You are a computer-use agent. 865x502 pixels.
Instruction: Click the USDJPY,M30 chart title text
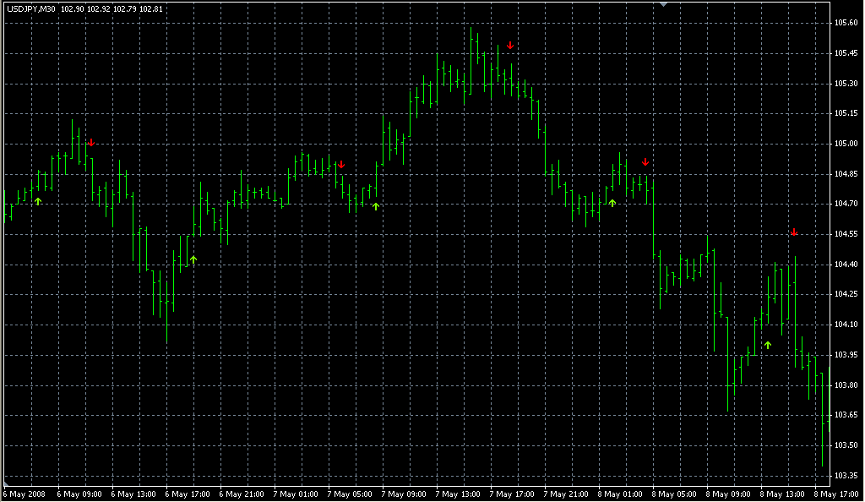coord(31,8)
